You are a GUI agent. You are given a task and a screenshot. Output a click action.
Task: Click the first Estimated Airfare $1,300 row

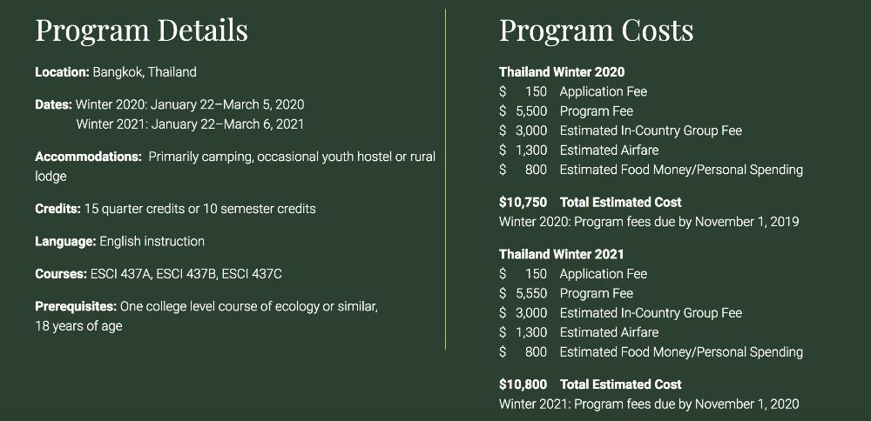pos(579,150)
